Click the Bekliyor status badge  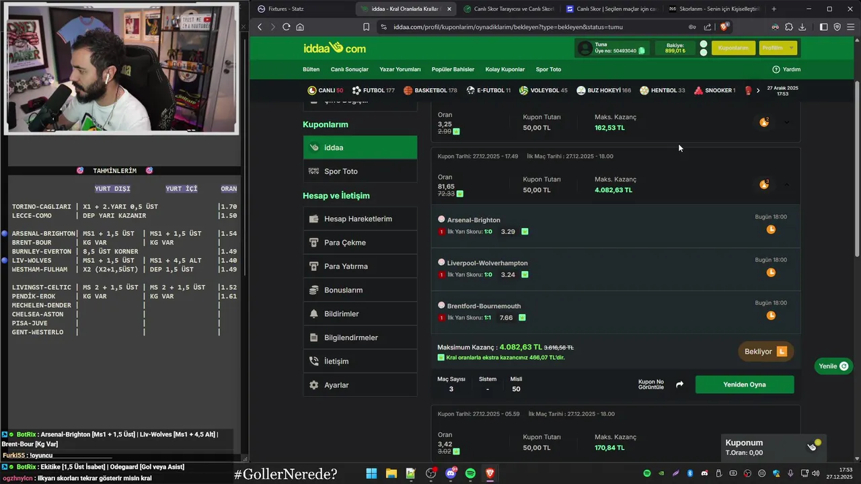point(765,352)
